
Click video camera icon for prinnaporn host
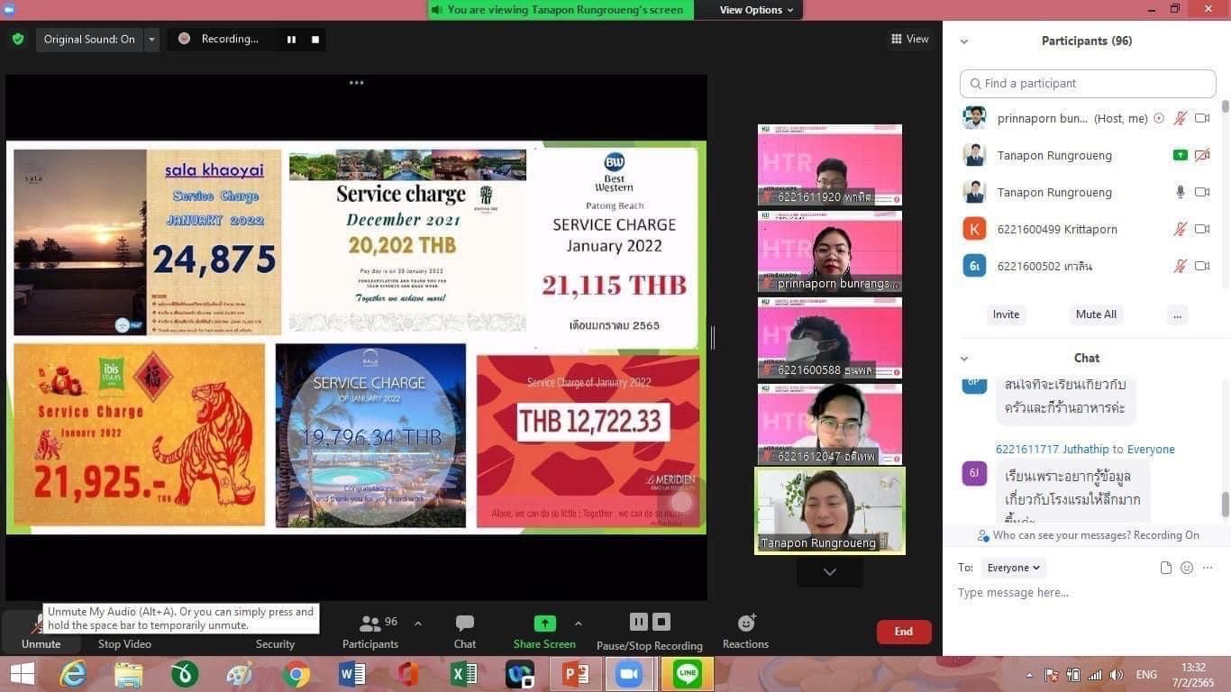[x=1201, y=118]
